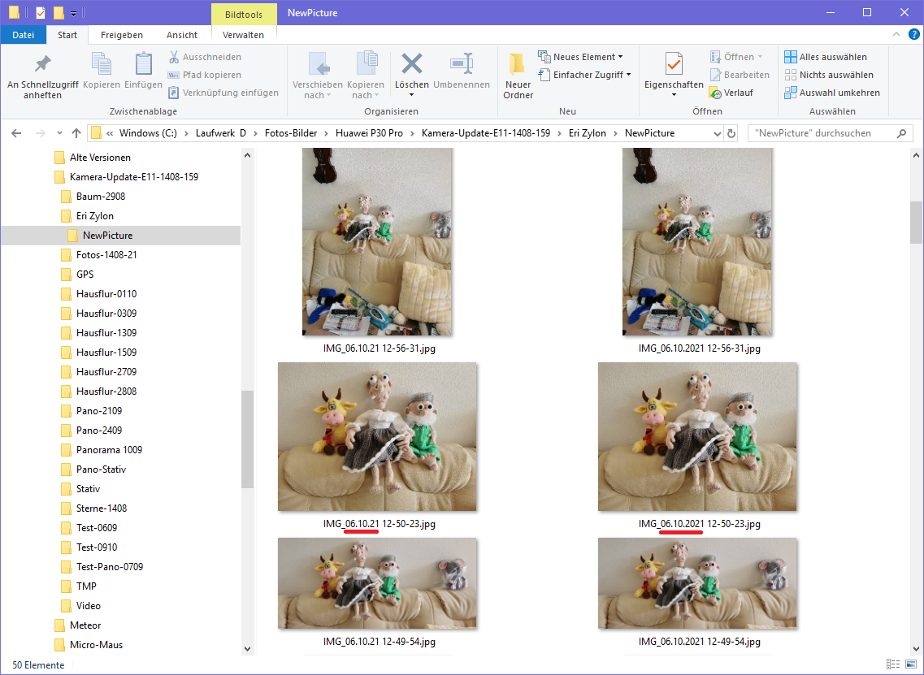Go back with the left arrow

point(16,133)
